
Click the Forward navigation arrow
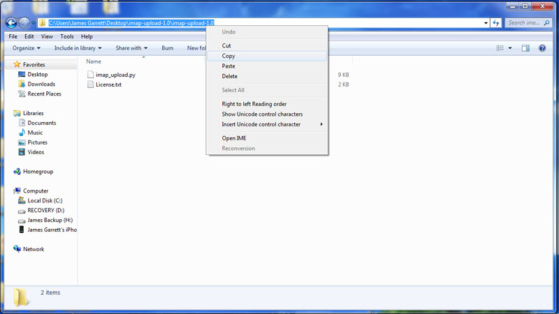click(24, 23)
